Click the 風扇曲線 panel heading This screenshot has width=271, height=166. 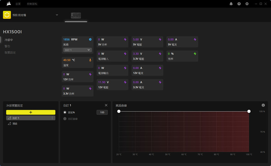click(121, 106)
